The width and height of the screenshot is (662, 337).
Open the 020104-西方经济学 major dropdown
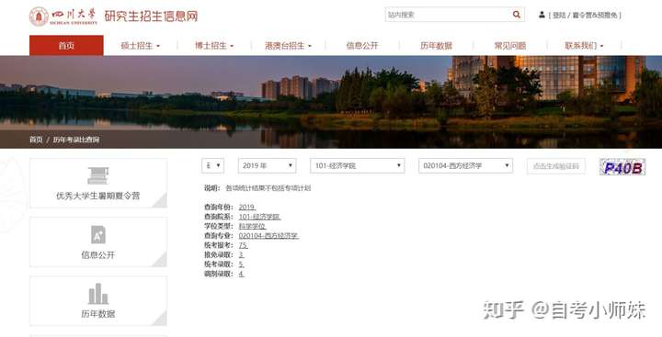(x=465, y=166)
